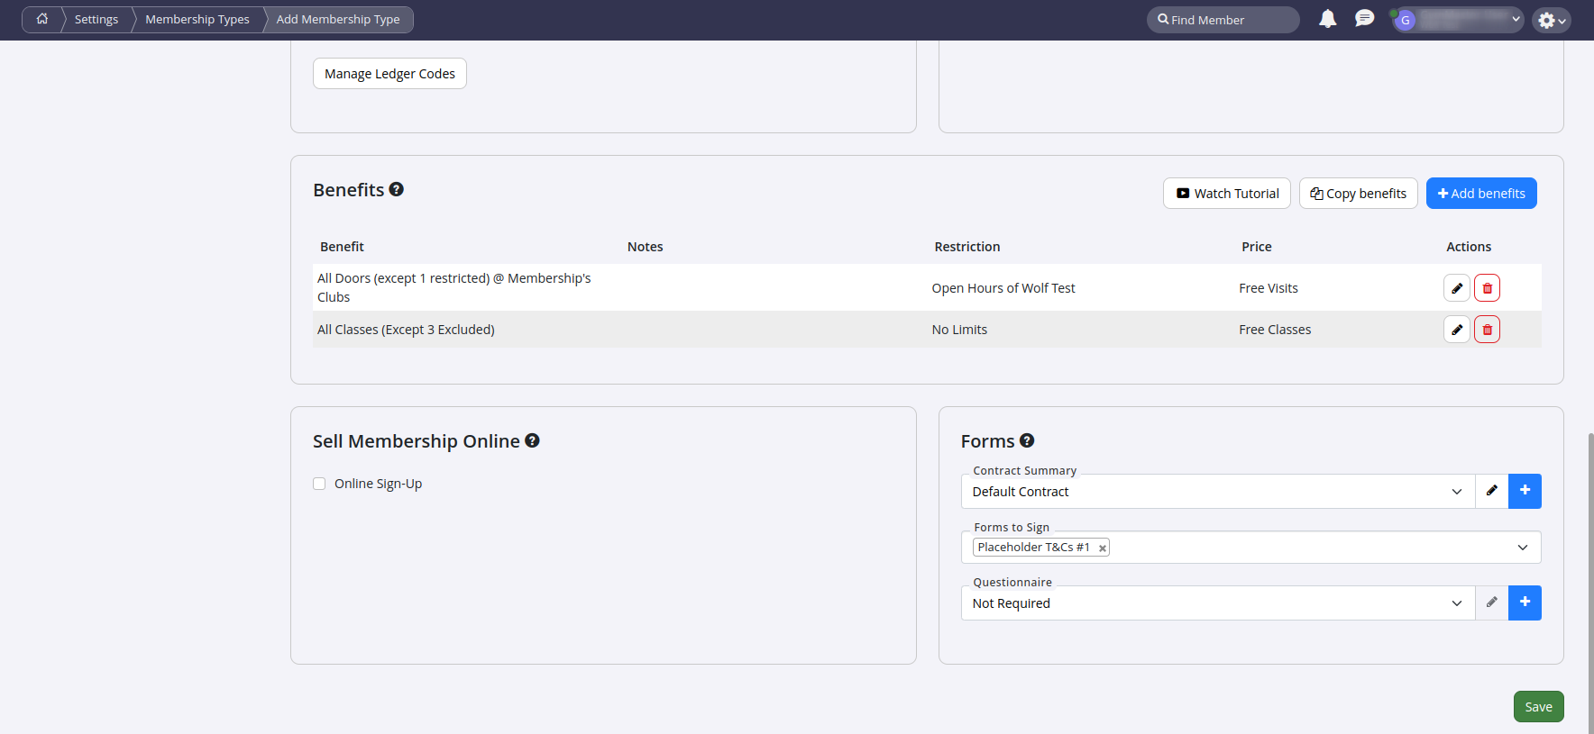Enable the Online Sign-Up checkbox
This screenshot has width=1594, height=734.
(x=319, y=484)
